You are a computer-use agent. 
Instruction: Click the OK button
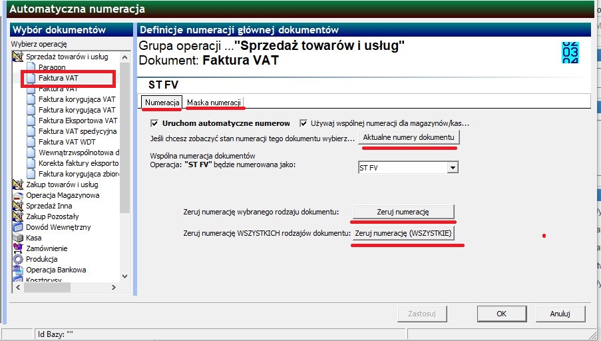point(501,314)
